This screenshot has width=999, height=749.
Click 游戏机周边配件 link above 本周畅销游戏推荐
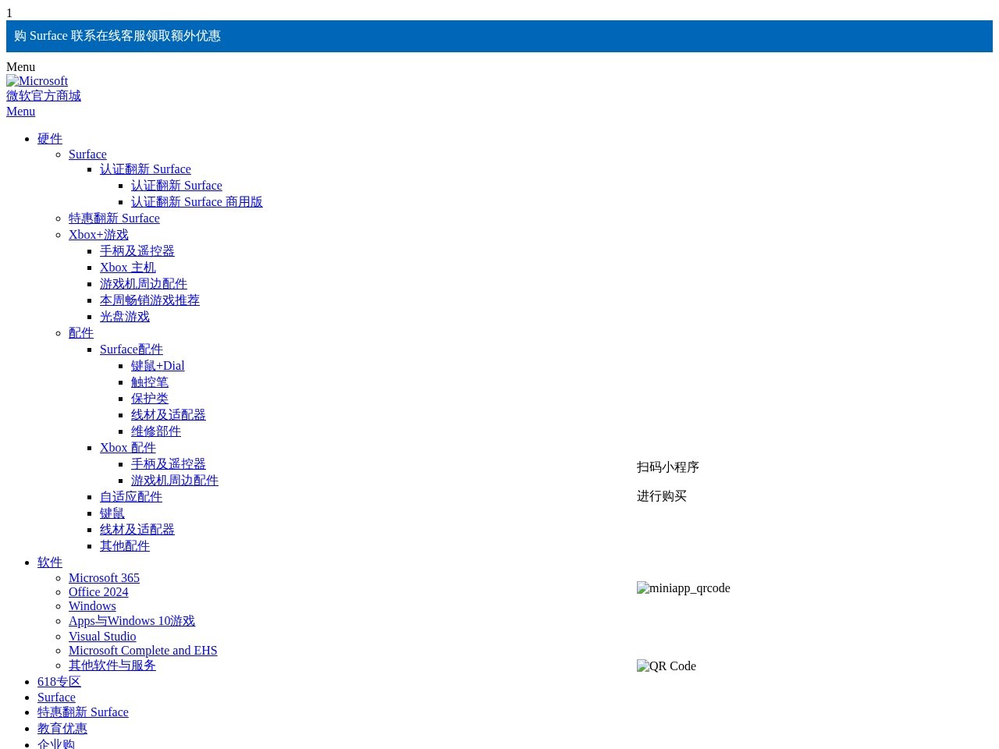pyautogui.click(x=144, y=284)
